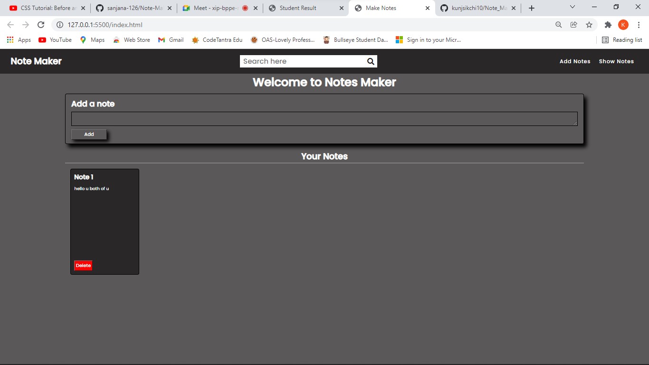Open the Chrome three-dot menu

pyautogui.click(x=639, y=25)
